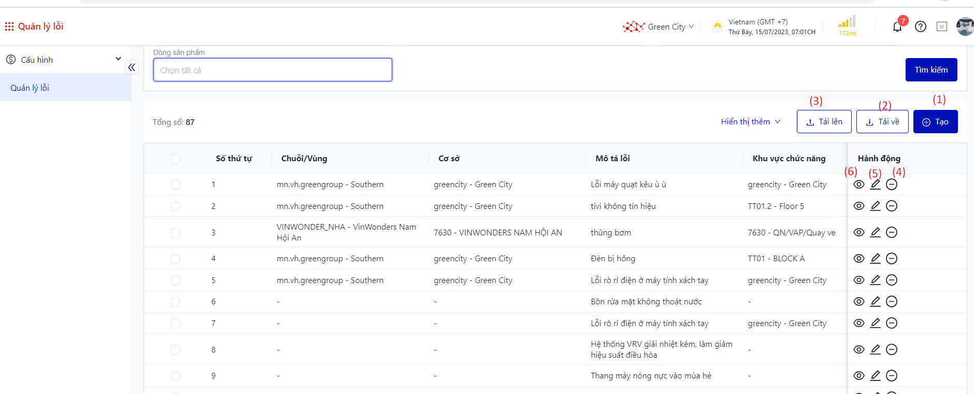Delete row 1 using the minus circle icon
Image resolution: width=974 pixels, height=394 pixels.
pos(892,185)
